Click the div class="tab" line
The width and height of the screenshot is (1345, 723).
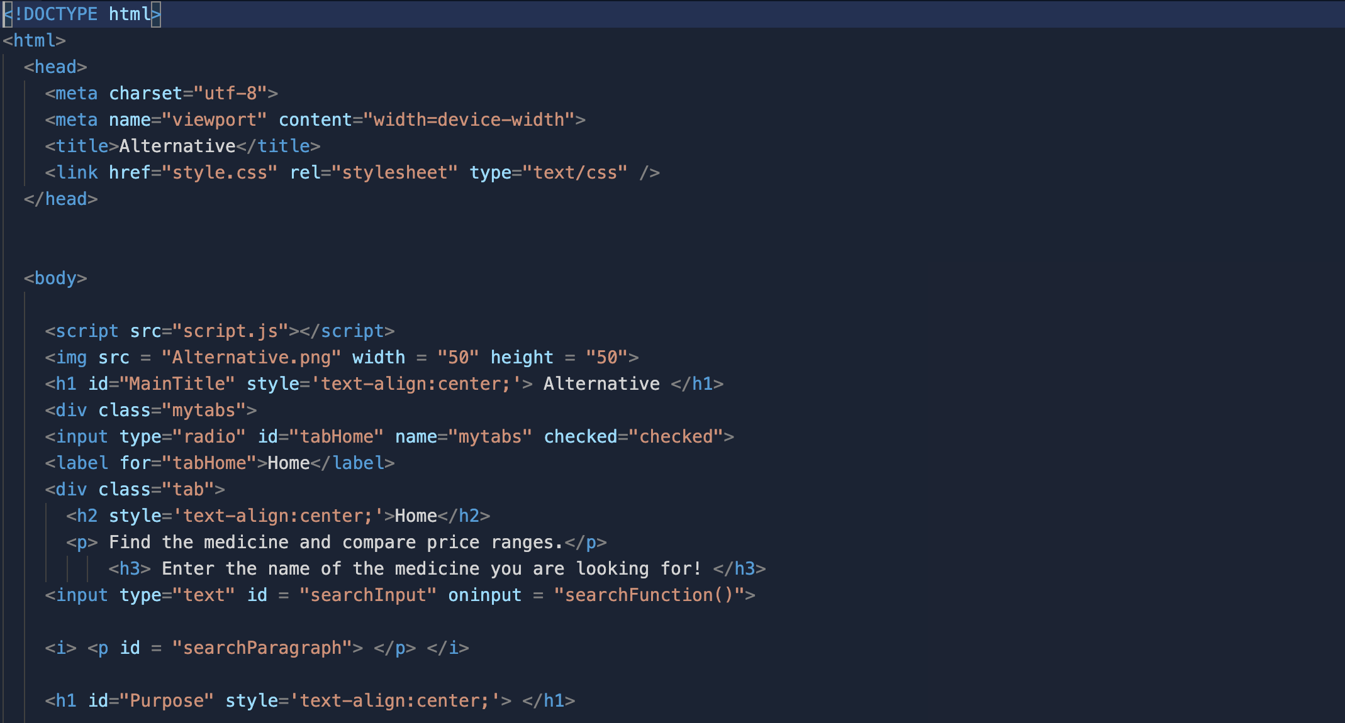[134, 489]
